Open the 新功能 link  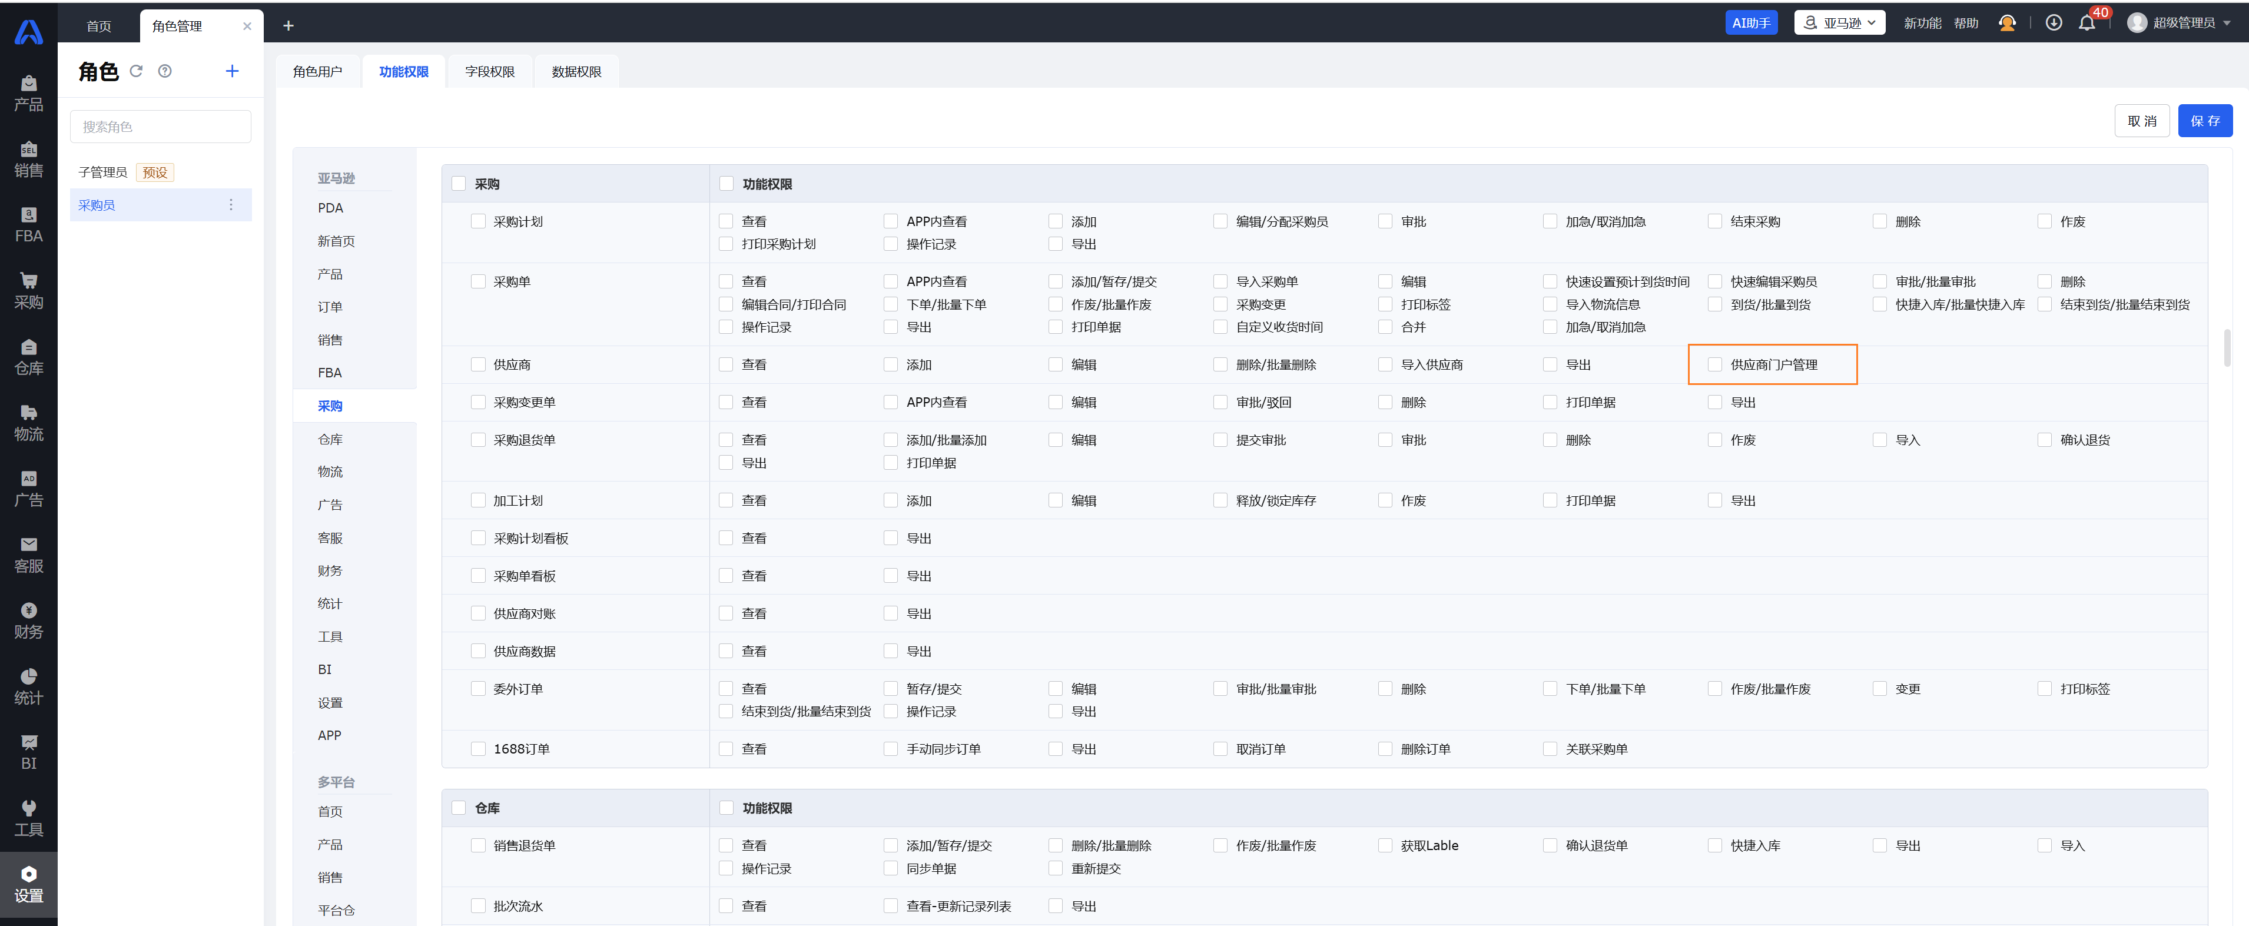click(1922, 23)
